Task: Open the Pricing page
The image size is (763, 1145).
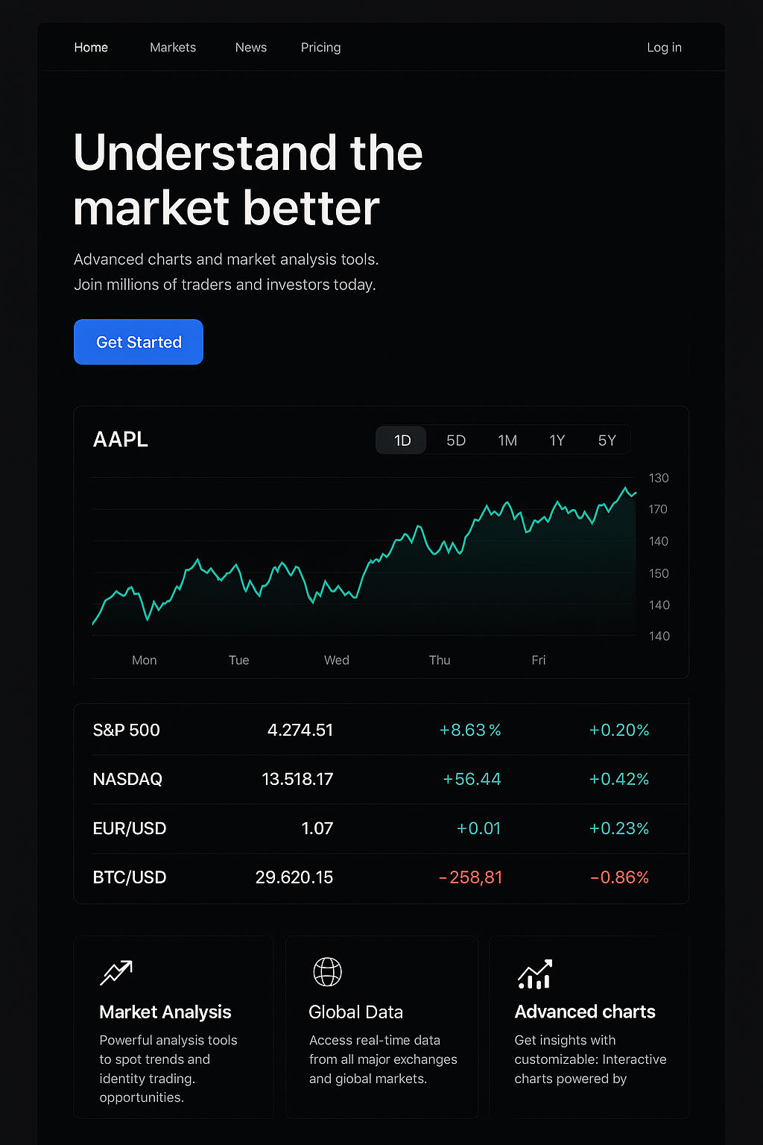Action: (x=320, y=48)
